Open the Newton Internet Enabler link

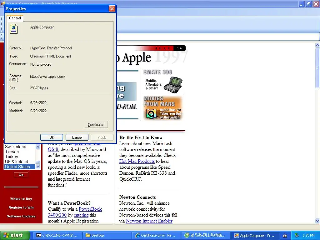149,221
